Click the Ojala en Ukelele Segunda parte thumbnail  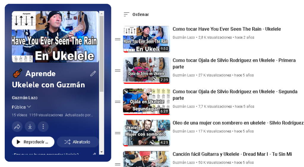146,102
